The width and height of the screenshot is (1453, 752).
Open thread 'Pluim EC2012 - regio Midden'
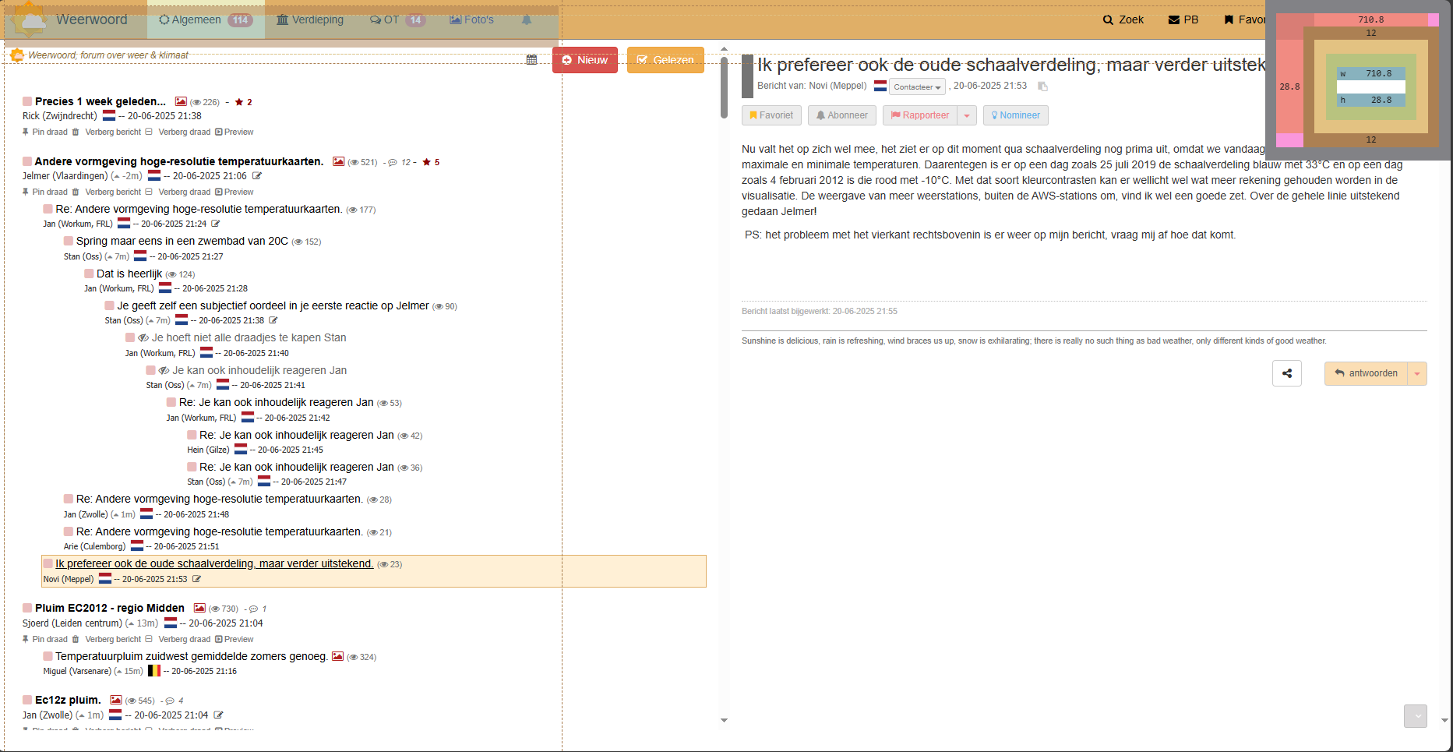point(110,608)
